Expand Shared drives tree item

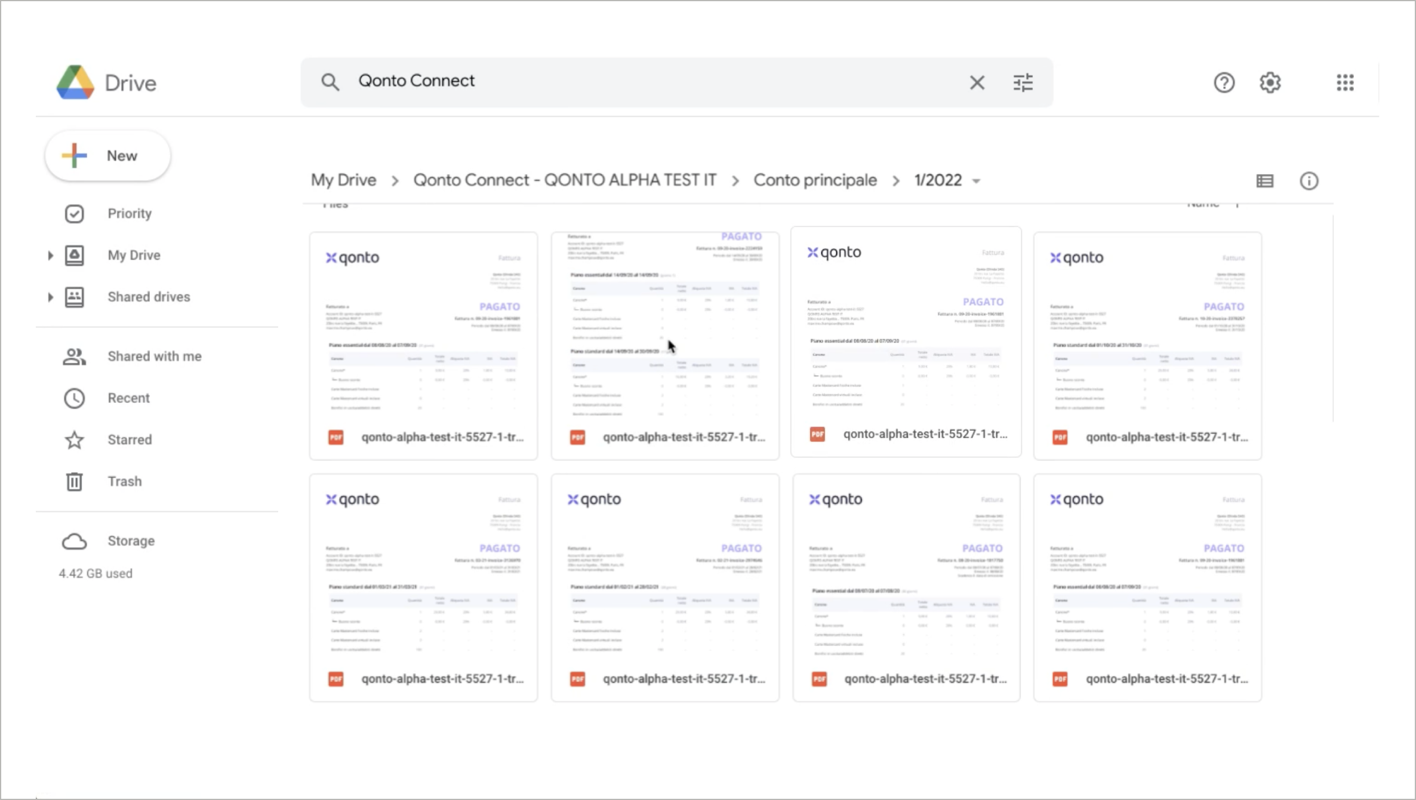click(x=50, y=297)
